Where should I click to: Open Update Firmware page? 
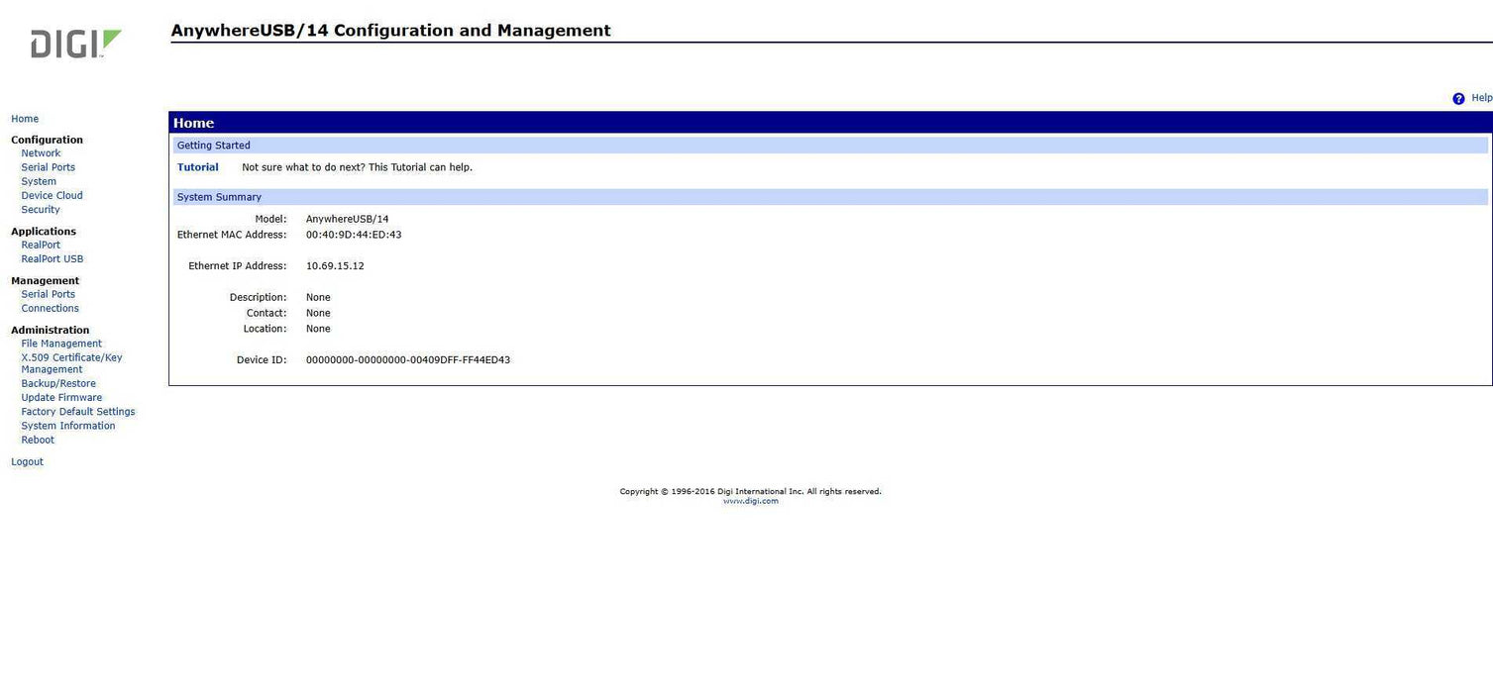[x=61, y=398]
